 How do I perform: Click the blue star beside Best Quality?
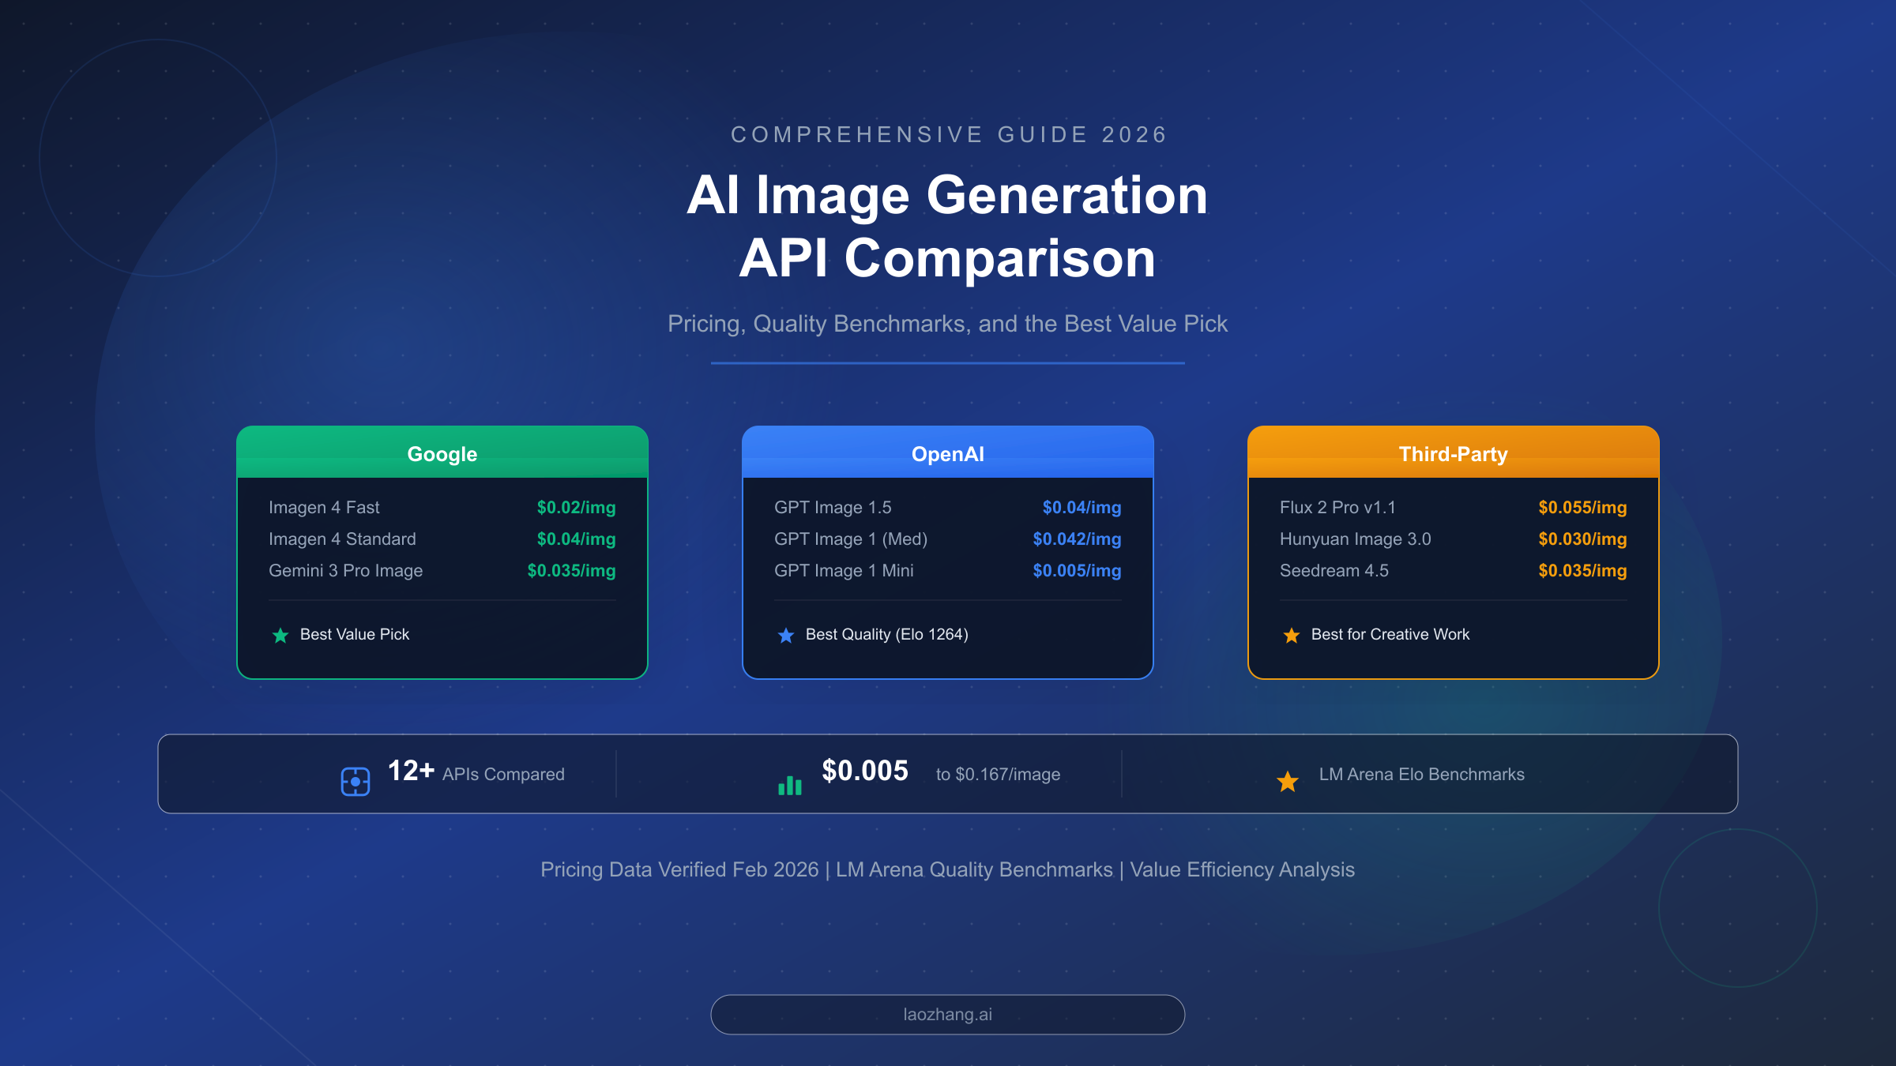(786, 634)
